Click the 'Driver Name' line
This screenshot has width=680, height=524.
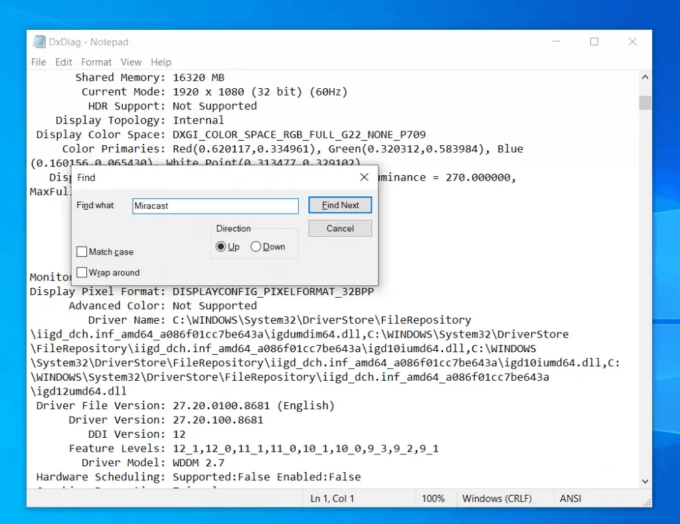pos(280,320)
